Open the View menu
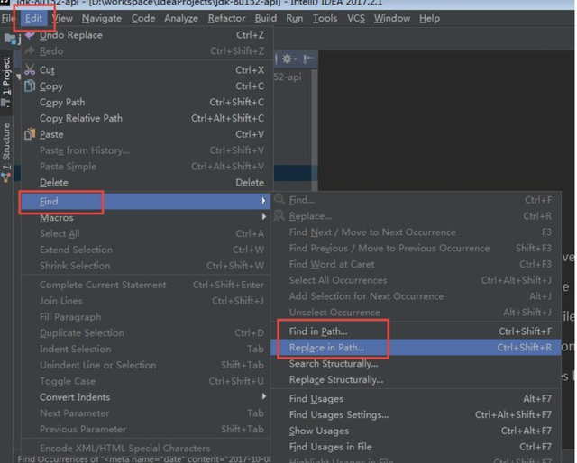Screen dimensions: 577x463 click(62, 18)
